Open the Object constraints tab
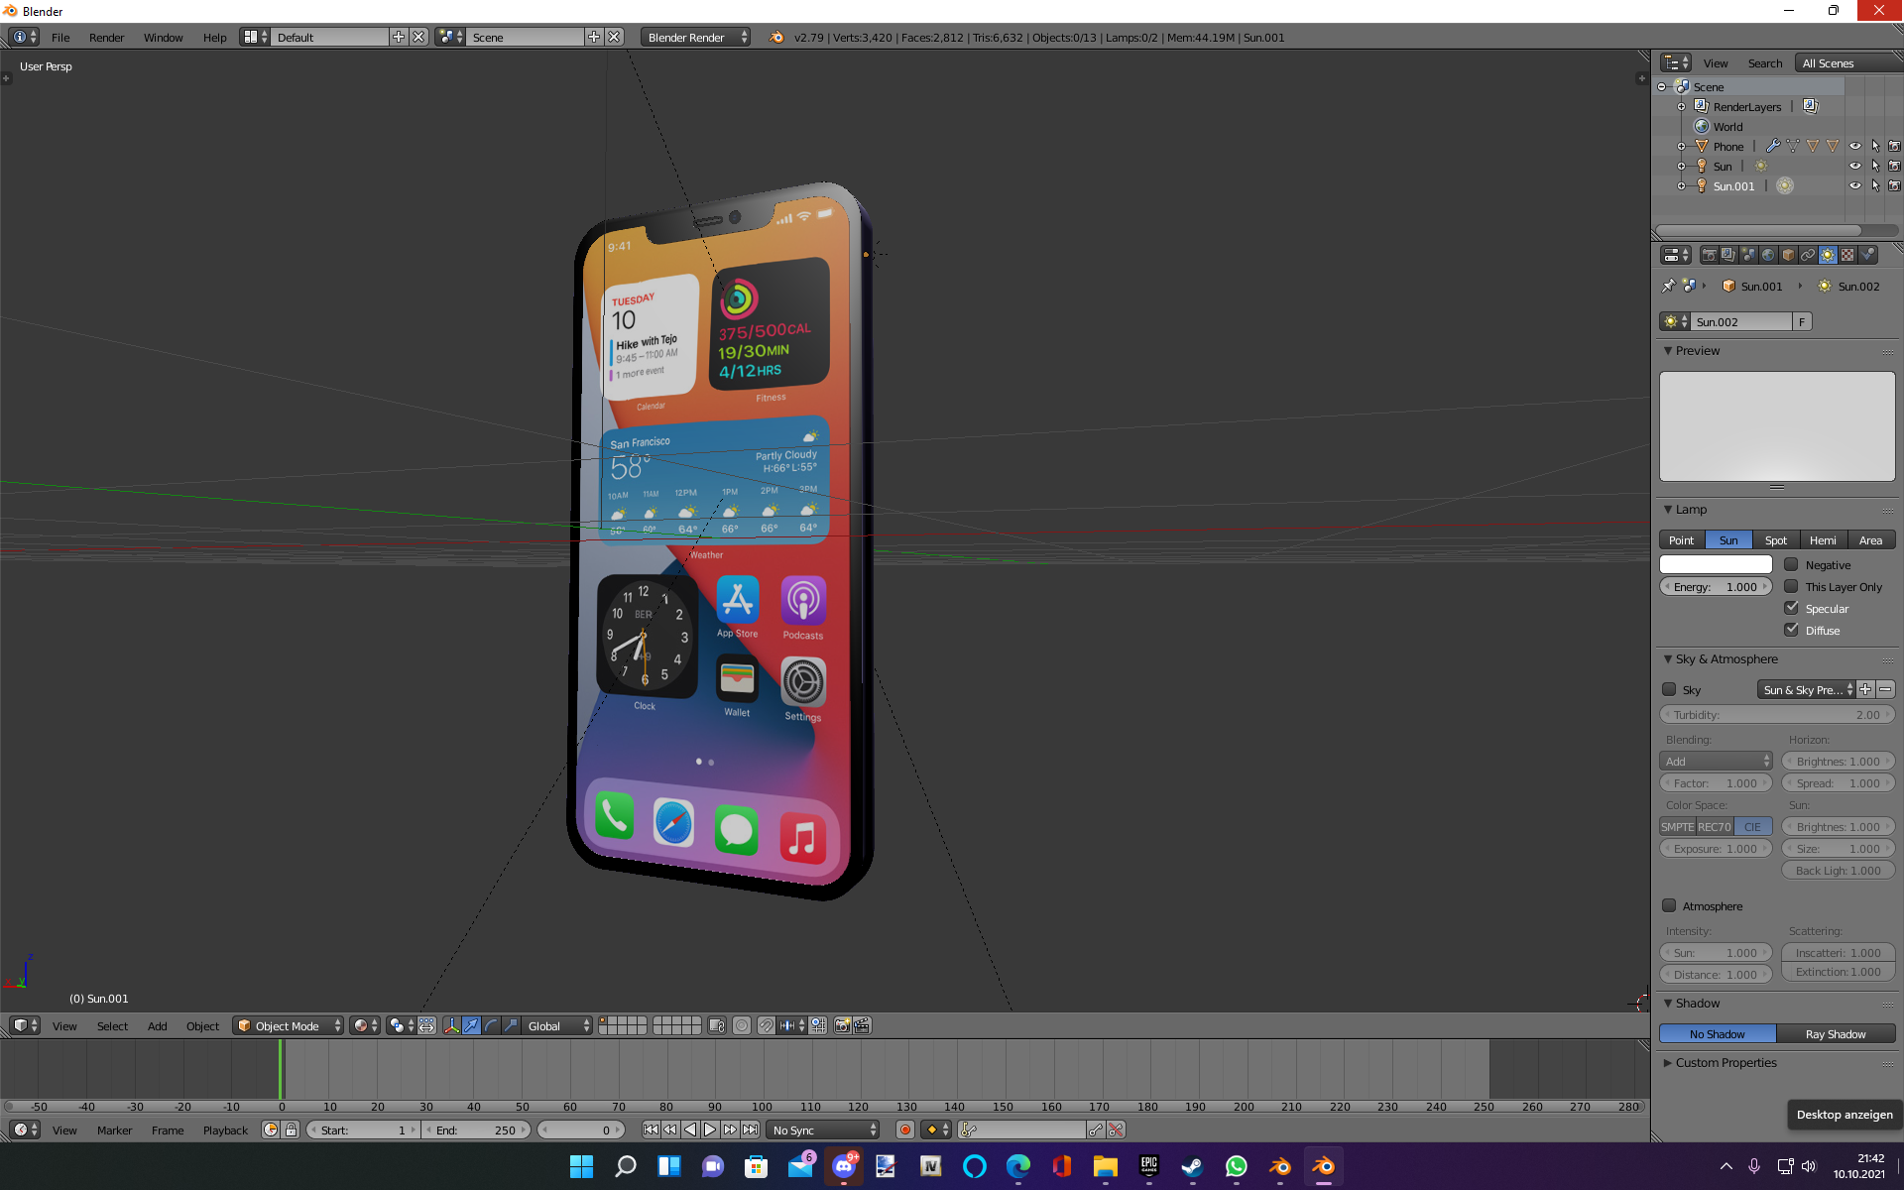The image size is (1904, 1190). pyautogui.click(x=1808, y=255)
